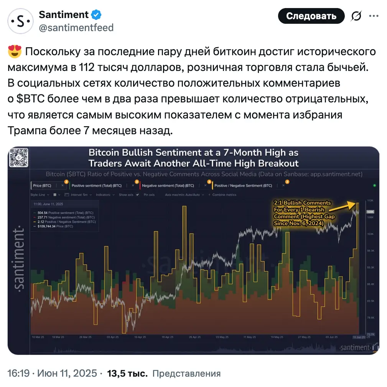The image size is (387, 387).
Task: Expand Axis max/min Auto/Auto dropdown
Action: pyautogui.click(x=184, y=195)
